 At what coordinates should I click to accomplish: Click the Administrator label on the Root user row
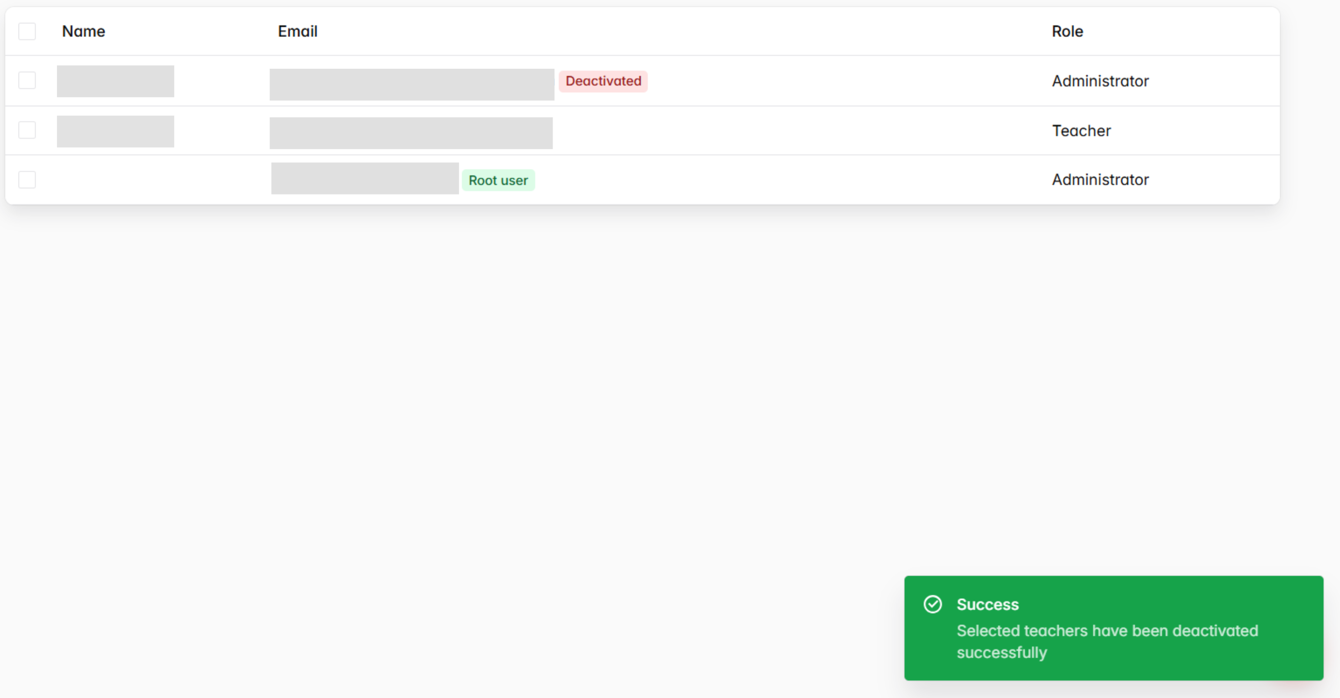(x=1100, y=180)
